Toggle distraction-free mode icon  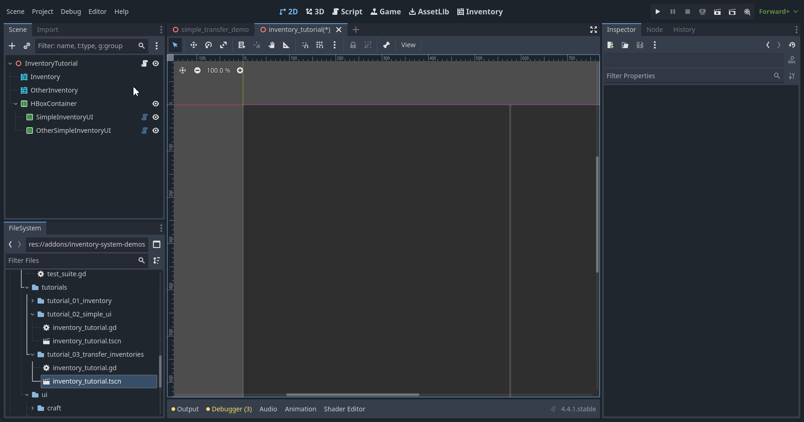tap(594, 30)
